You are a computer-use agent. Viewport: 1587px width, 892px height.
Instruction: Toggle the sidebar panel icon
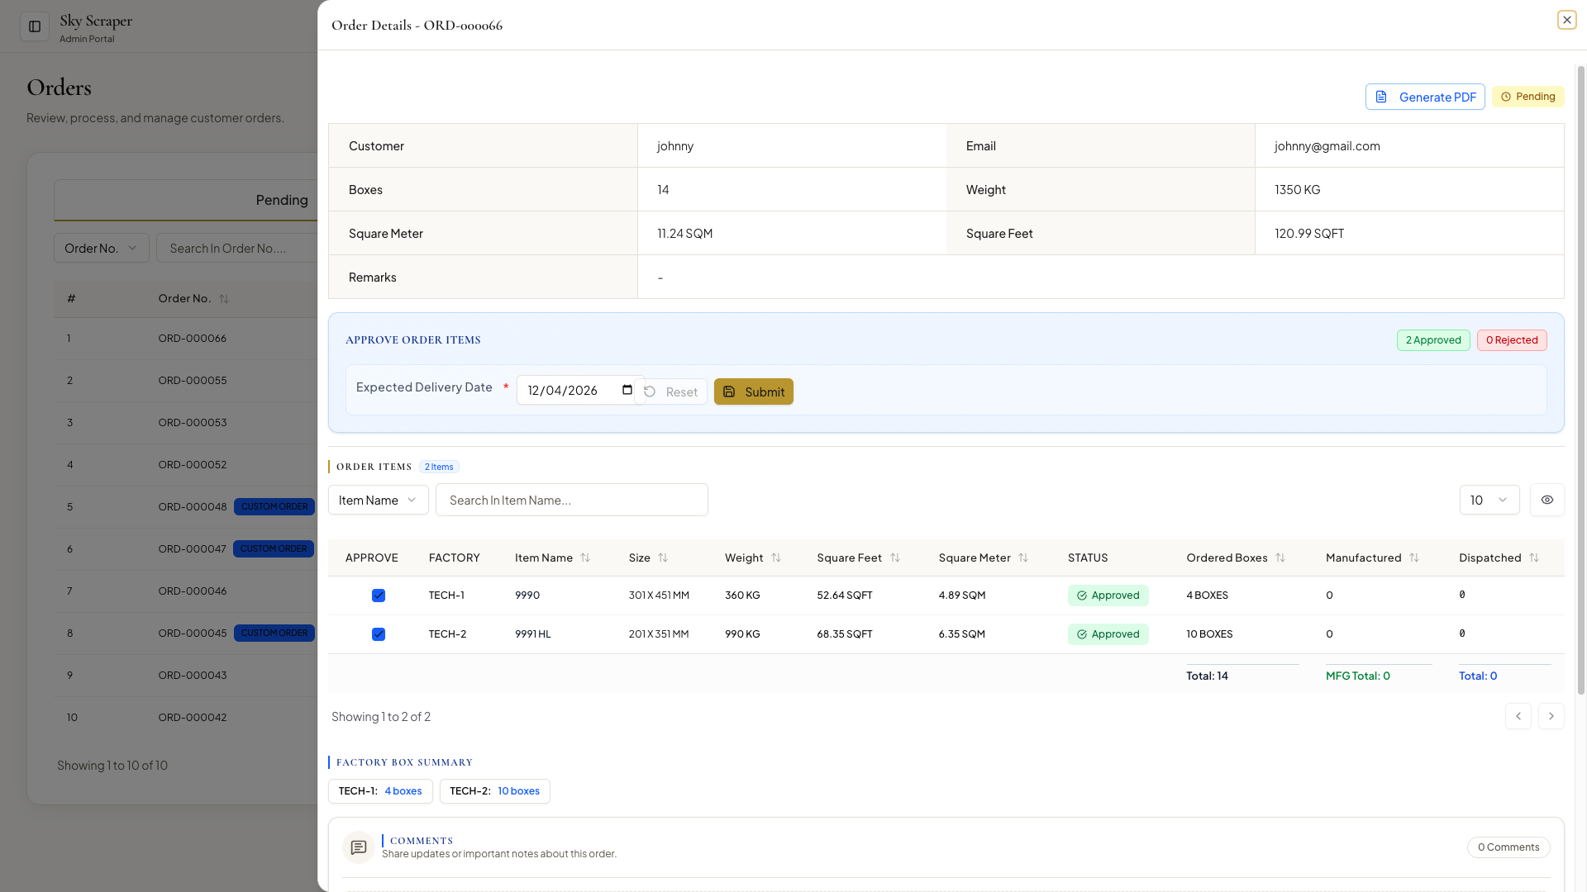35,26
